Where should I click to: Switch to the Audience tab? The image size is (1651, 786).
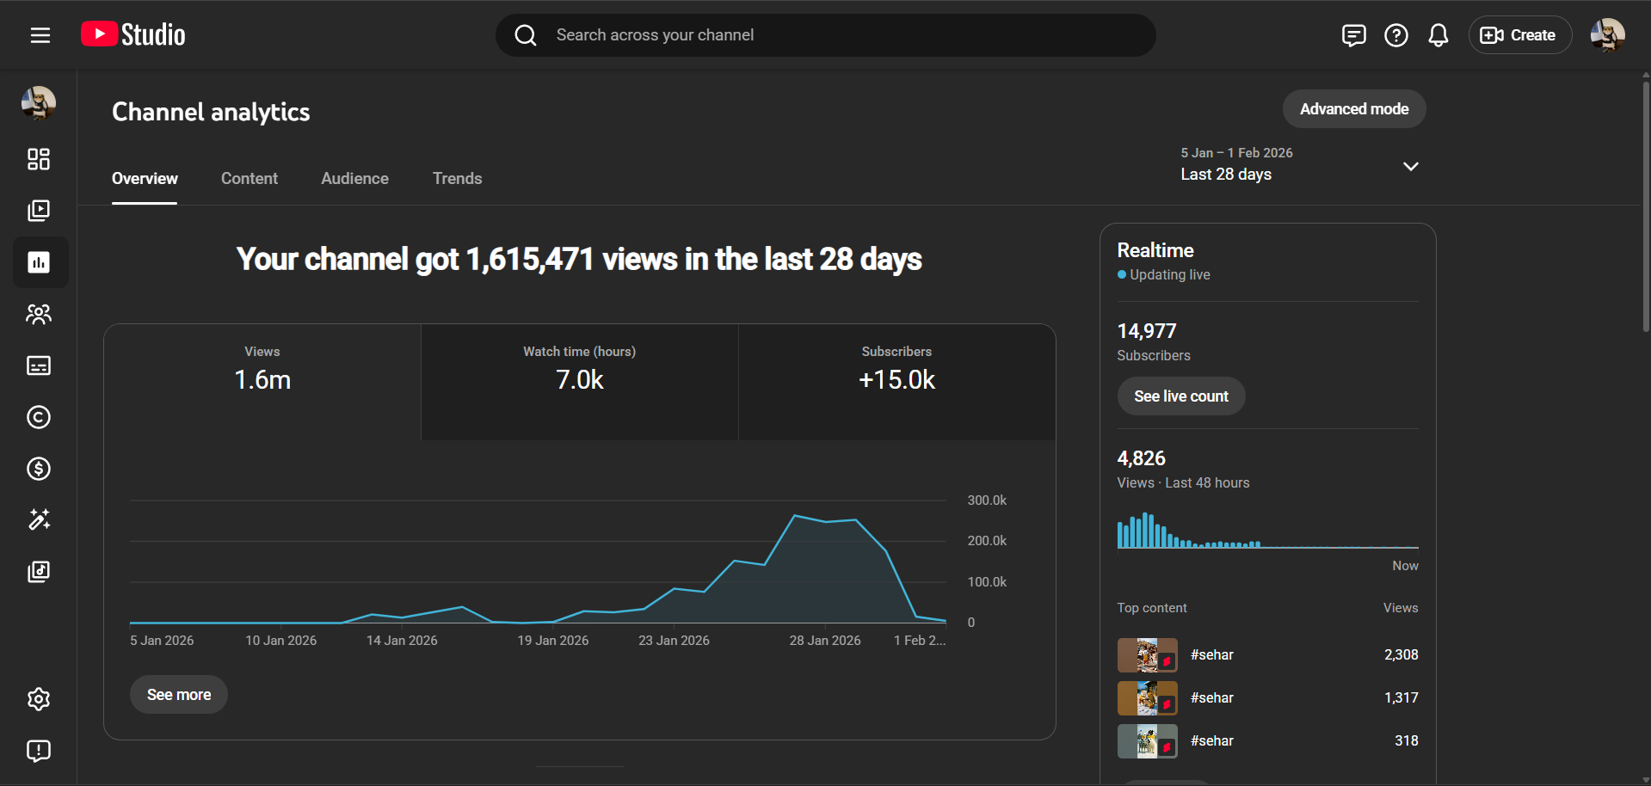click(354, 179)
